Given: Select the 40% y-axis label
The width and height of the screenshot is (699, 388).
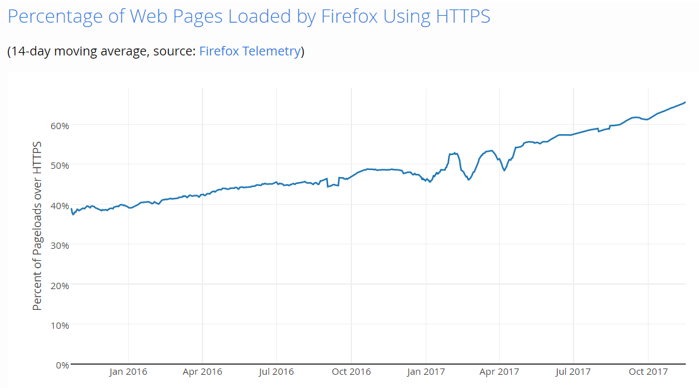Looking at the screenshot, I should (60, 206).
